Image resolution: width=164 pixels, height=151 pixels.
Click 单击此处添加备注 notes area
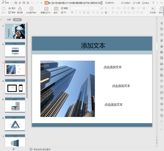42,149
